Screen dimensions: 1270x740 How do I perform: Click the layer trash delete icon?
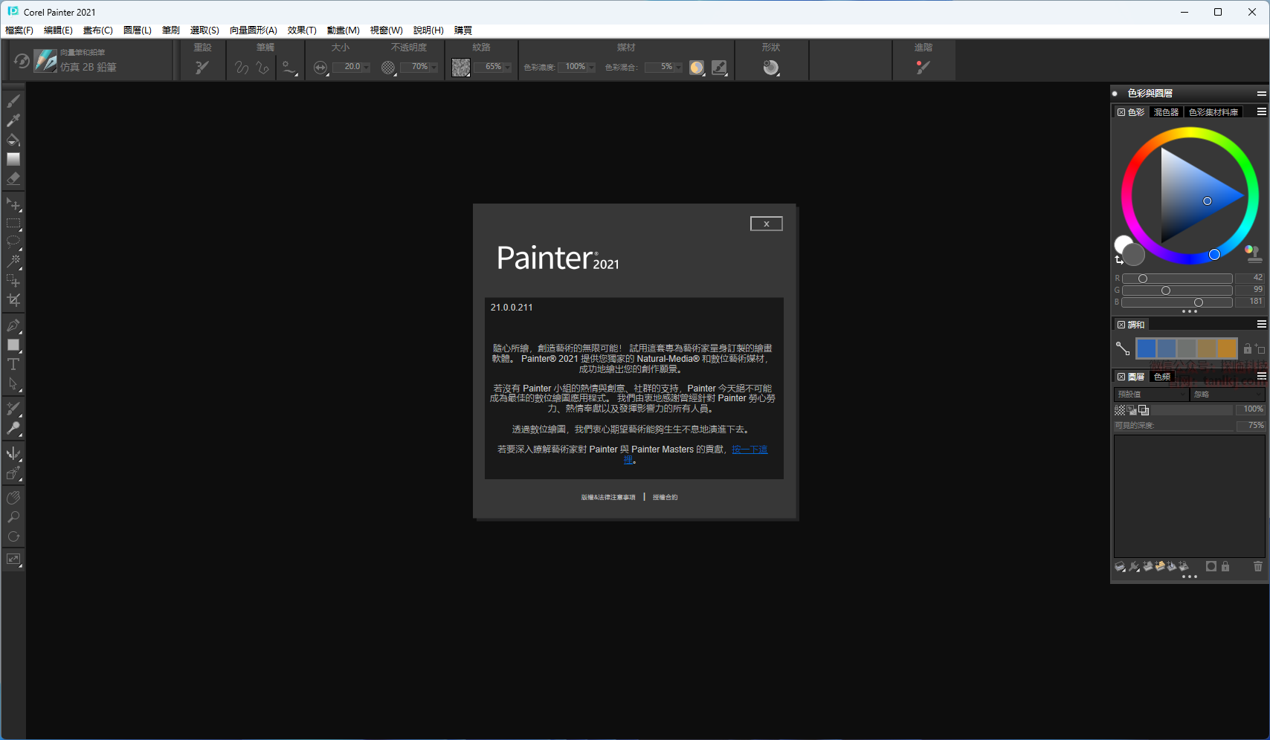1257,566
